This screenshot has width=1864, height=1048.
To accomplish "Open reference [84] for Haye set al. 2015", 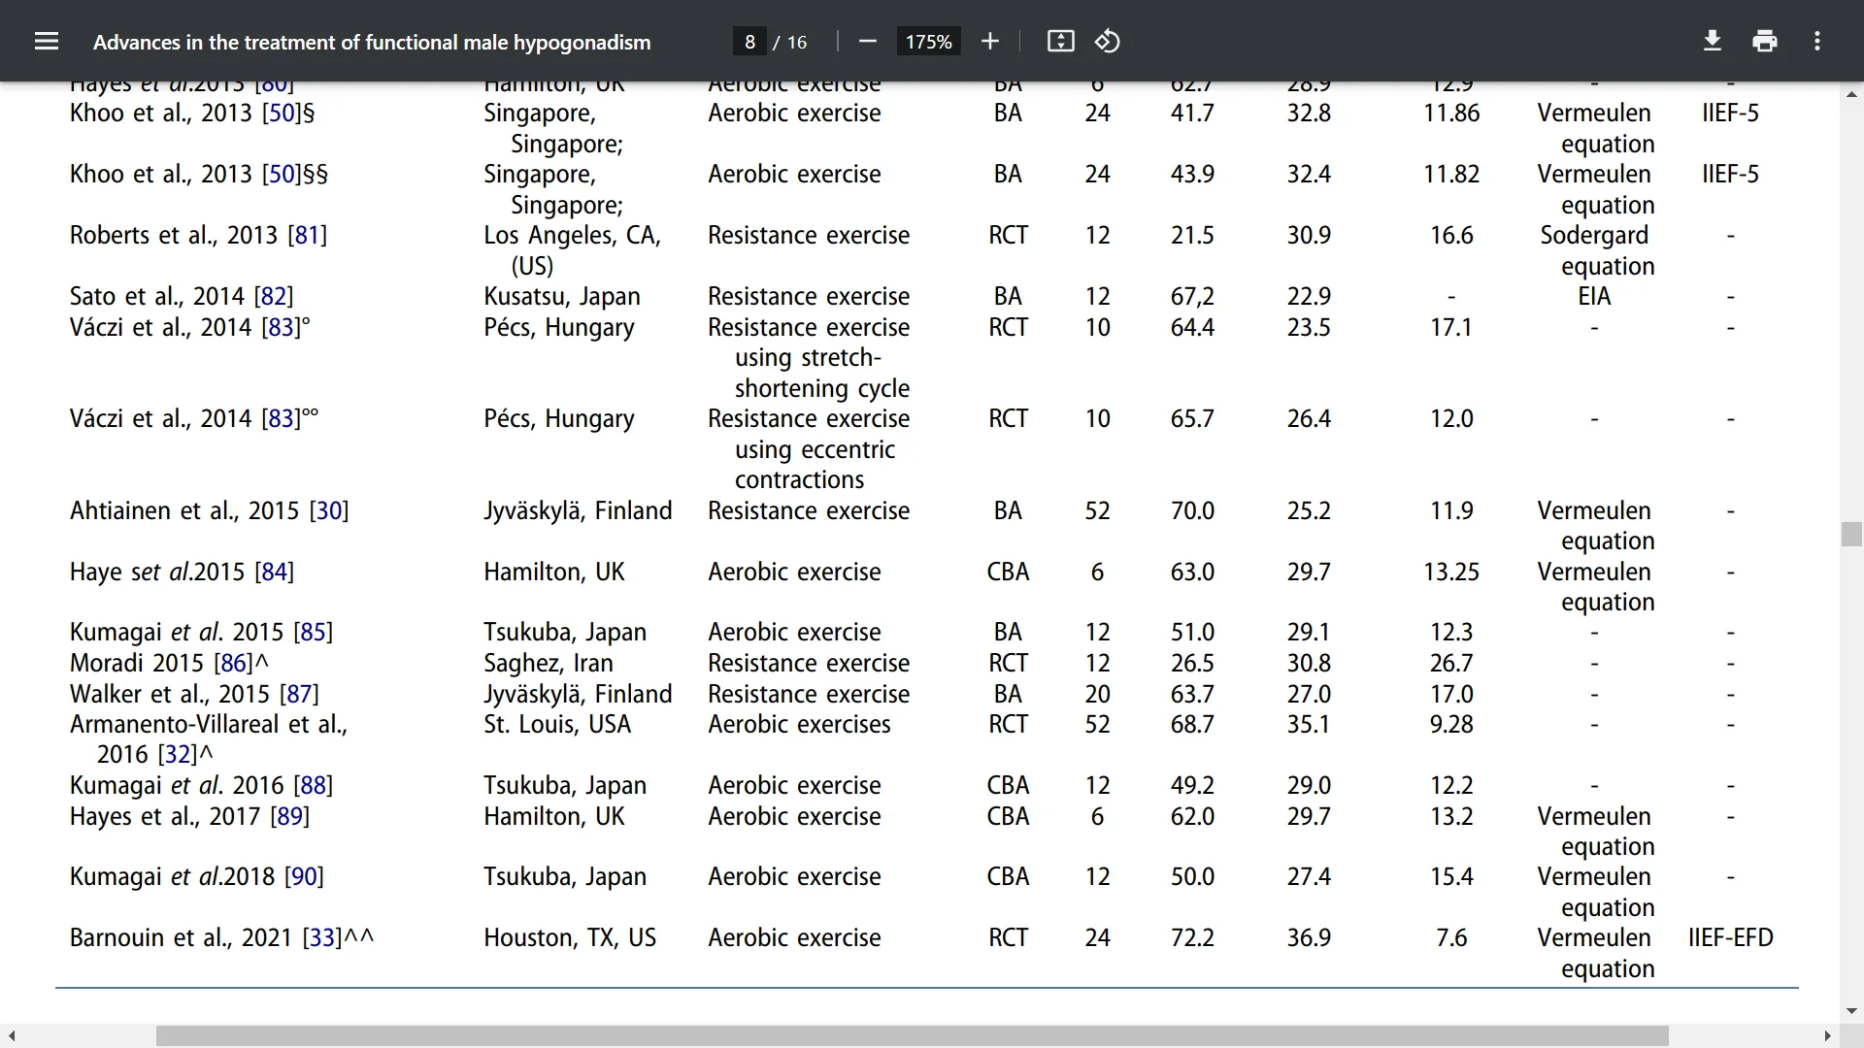I will point(275,573).
